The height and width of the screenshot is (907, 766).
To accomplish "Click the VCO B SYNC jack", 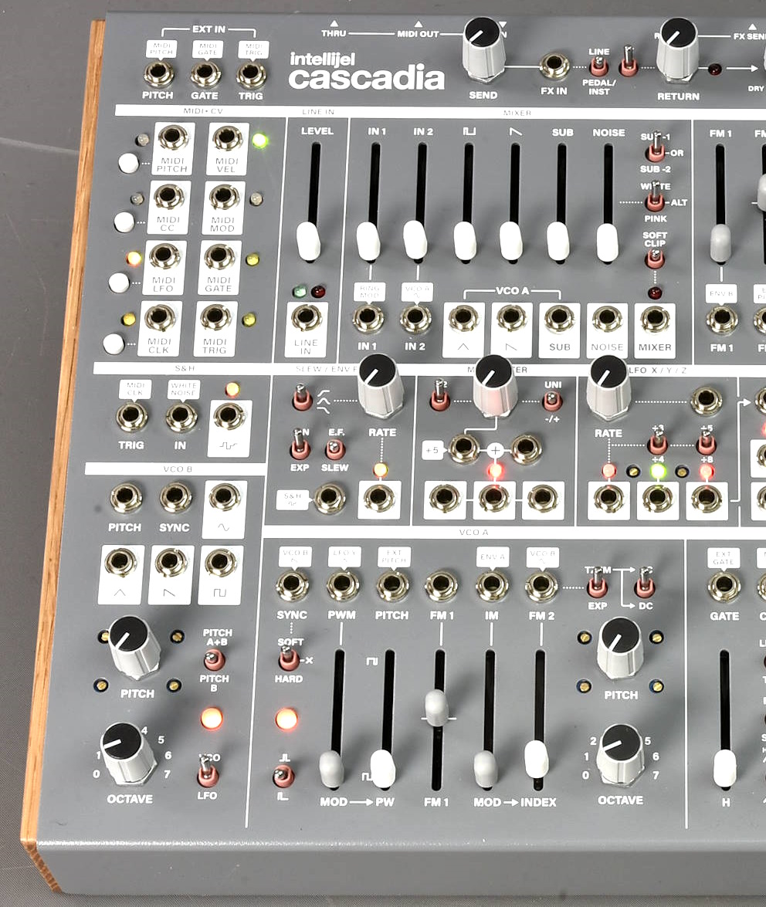I will [175, 498].
